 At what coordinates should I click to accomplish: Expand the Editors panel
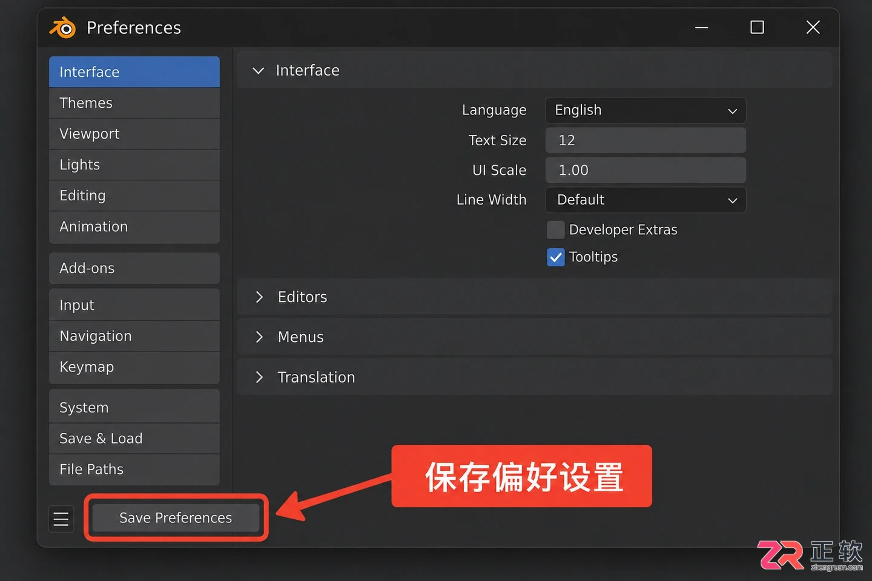(x=535, y=297)
